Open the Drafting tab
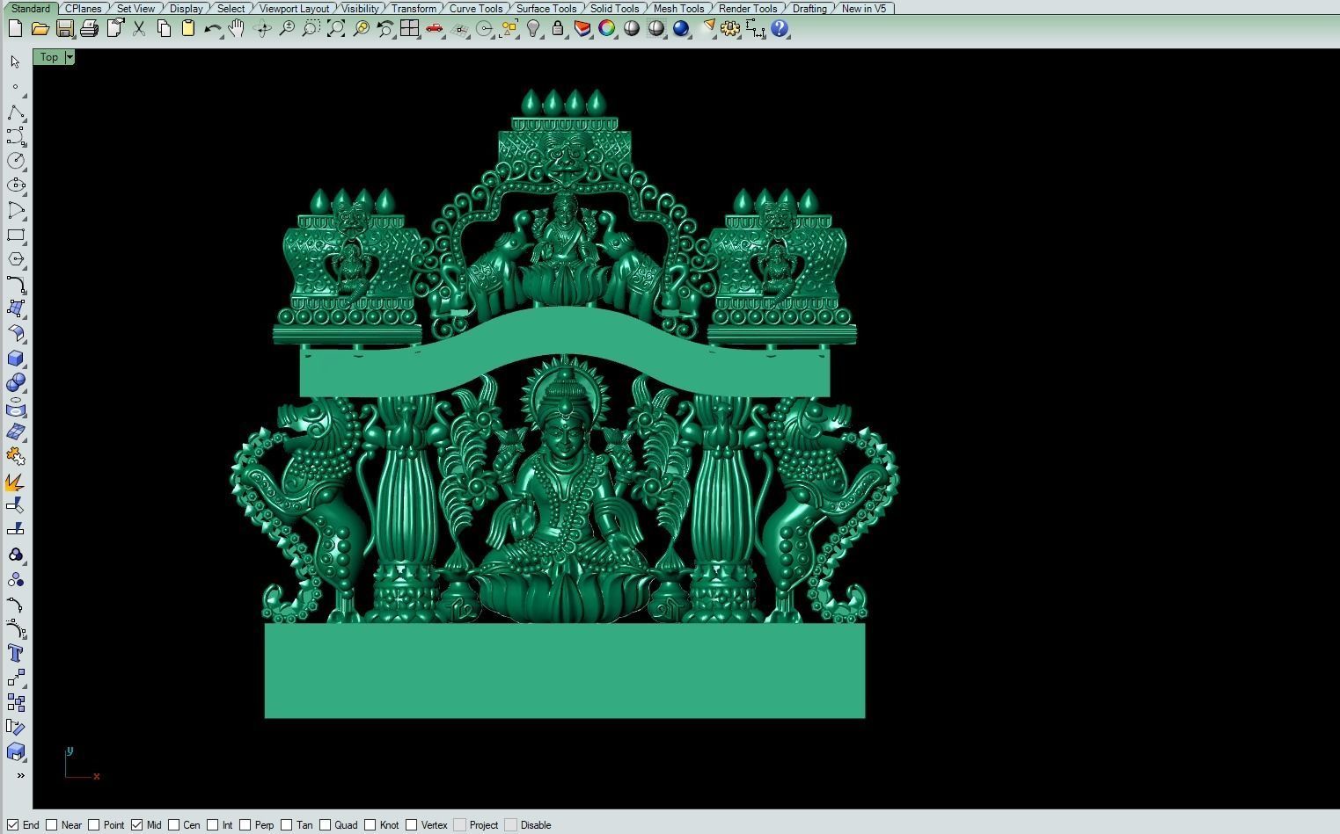The width and height of the screenshot is (1340, 834). [x=809, y=8]
